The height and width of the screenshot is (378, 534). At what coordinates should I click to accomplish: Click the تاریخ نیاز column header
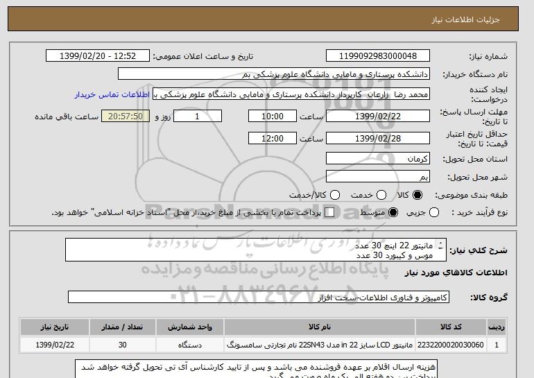coord(55,327)
